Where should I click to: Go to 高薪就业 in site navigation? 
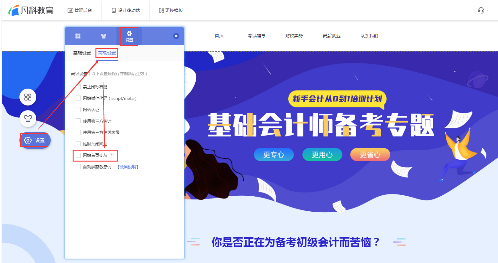click(332, 36)
